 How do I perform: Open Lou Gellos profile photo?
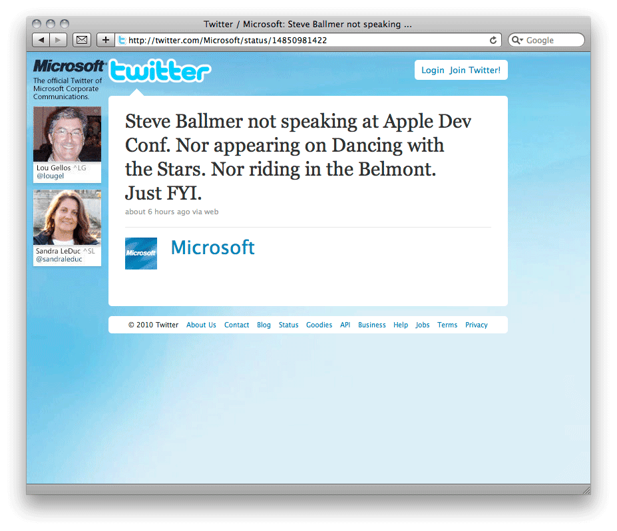[67, 134]
